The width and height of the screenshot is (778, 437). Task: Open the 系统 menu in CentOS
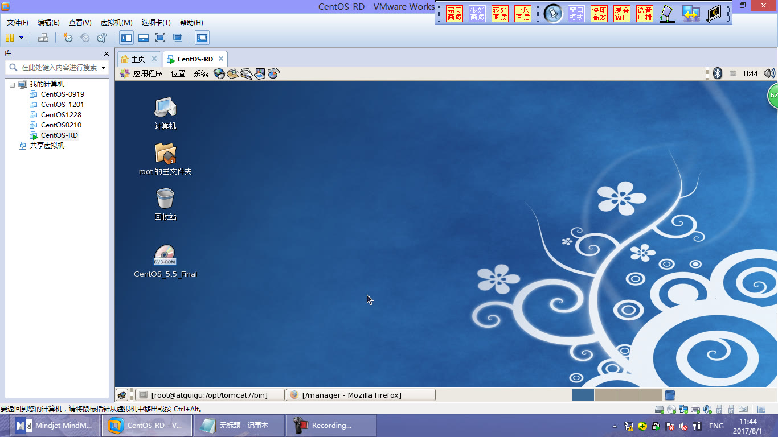tap(201, 73)
